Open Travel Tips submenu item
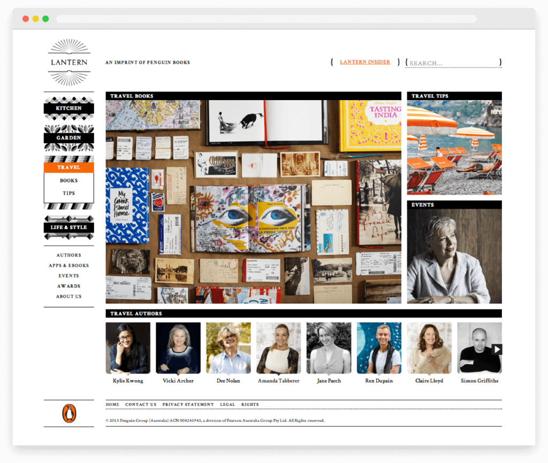The height and width of the screenshot is (463, 548). (x=69, y=193)
